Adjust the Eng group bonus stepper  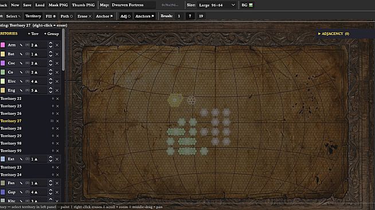coord(50,91)
